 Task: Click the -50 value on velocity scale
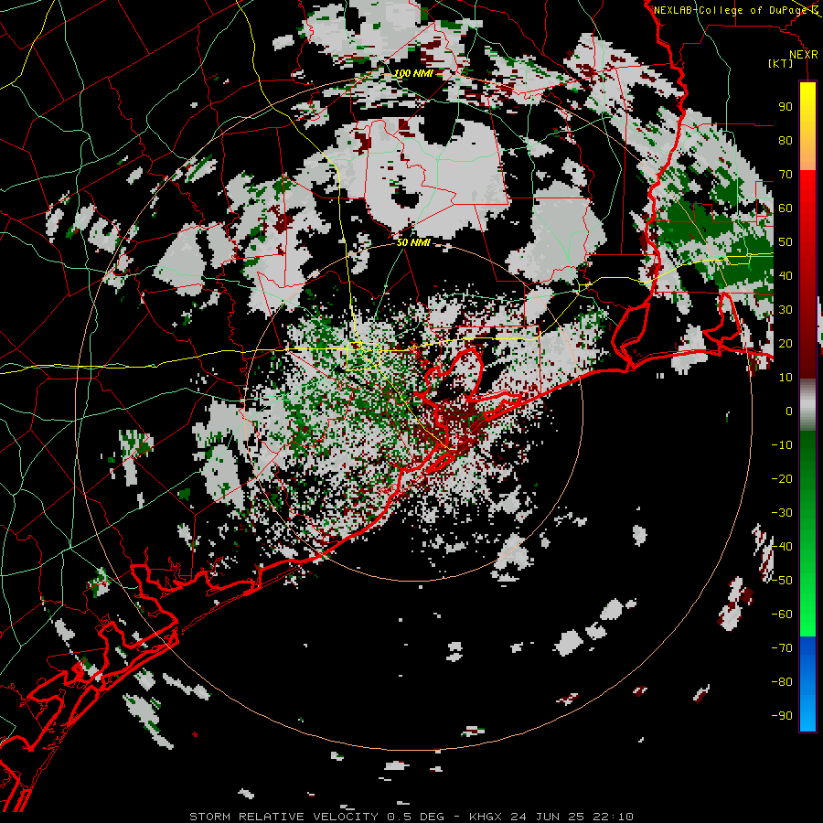point(782,581)
